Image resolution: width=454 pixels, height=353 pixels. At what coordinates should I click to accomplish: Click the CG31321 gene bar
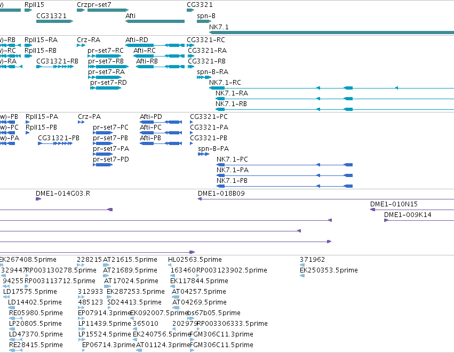coord(55,21)
